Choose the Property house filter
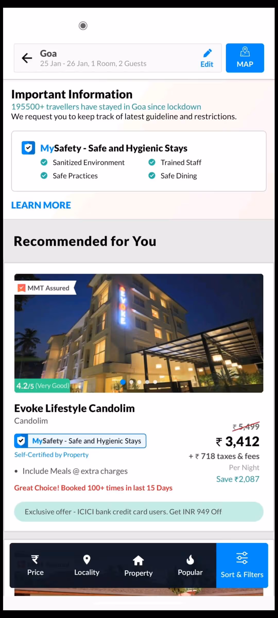This screenshot has height=618, width=278. [x=138, y=560]
